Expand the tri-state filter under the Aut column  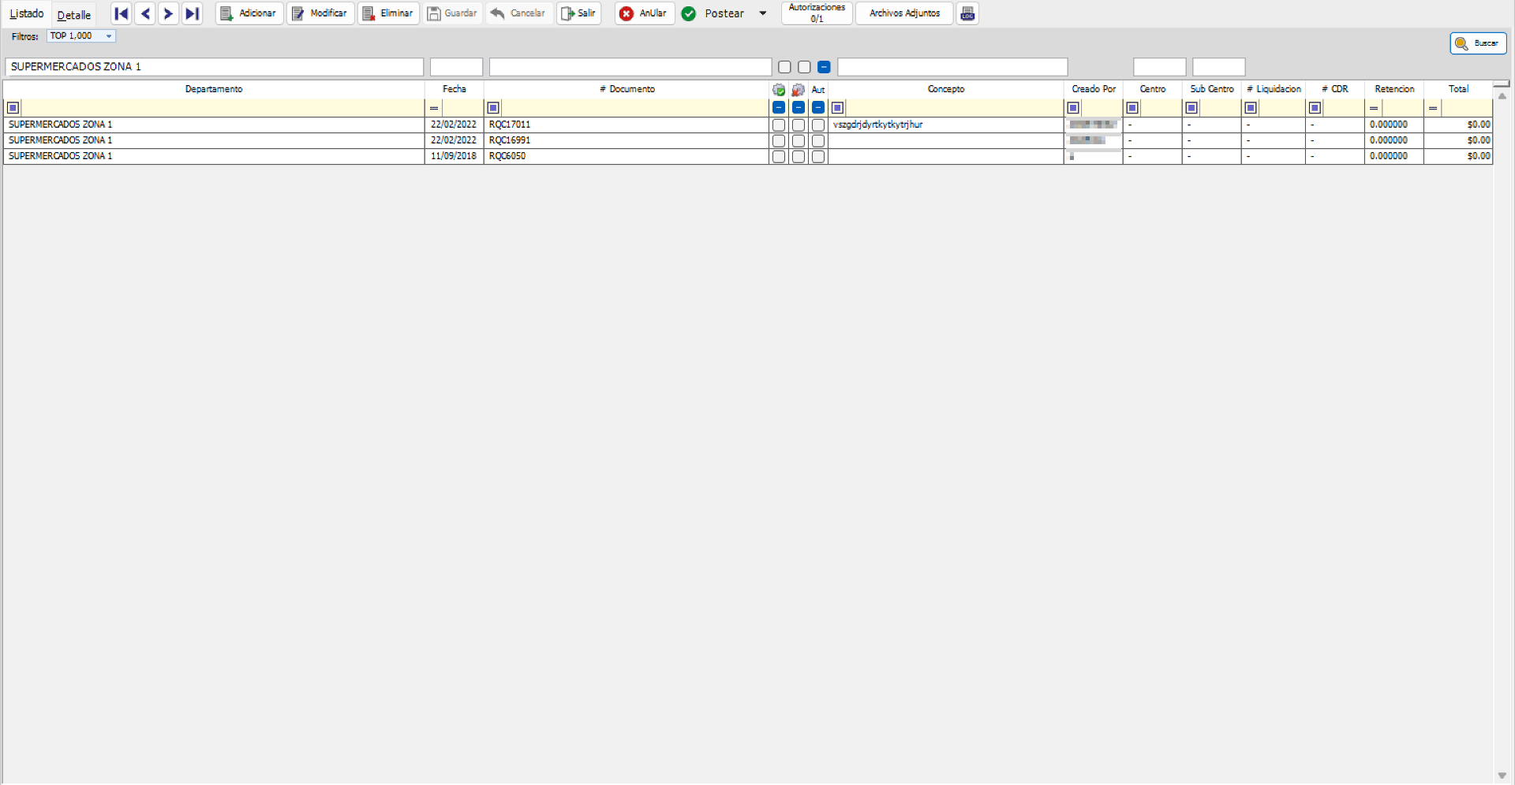click(818, 107)
